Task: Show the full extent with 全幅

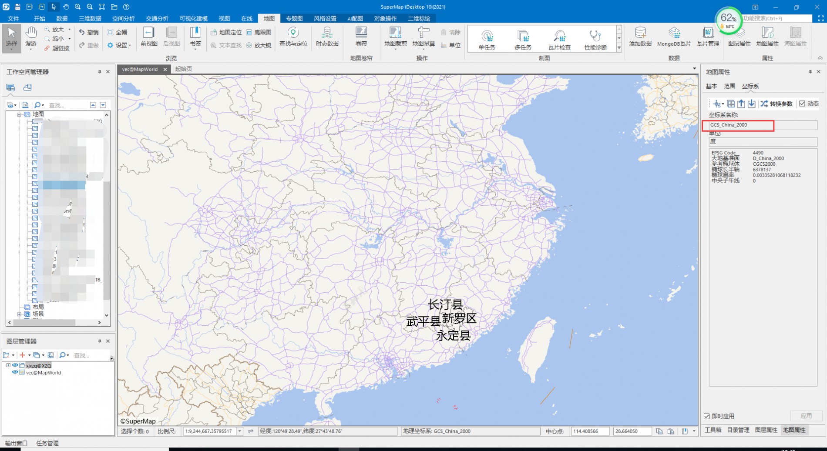Action: click(118, 32)
